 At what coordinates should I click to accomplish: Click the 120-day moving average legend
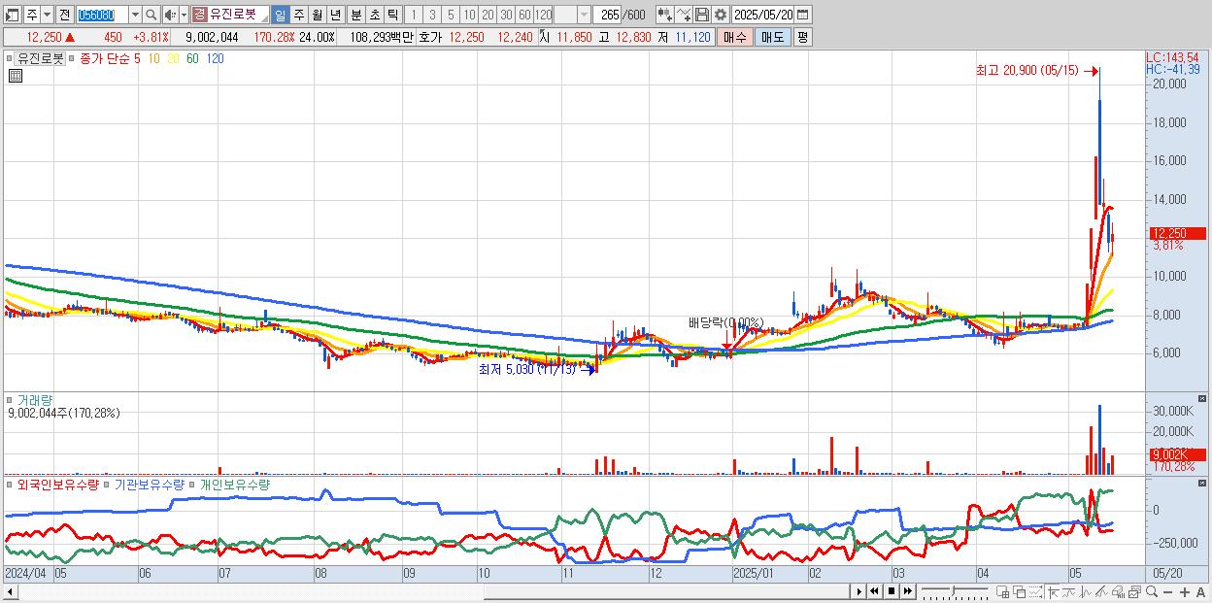coord(216,58)
